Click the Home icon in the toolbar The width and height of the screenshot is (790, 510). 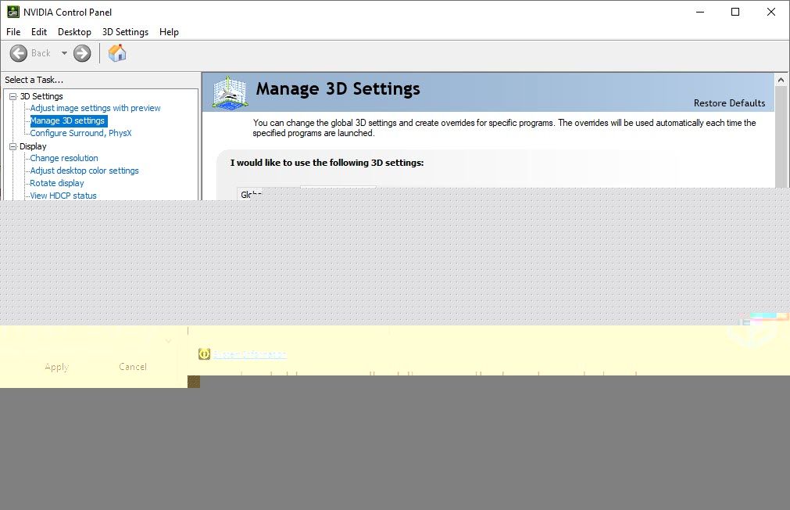point(117,53)
